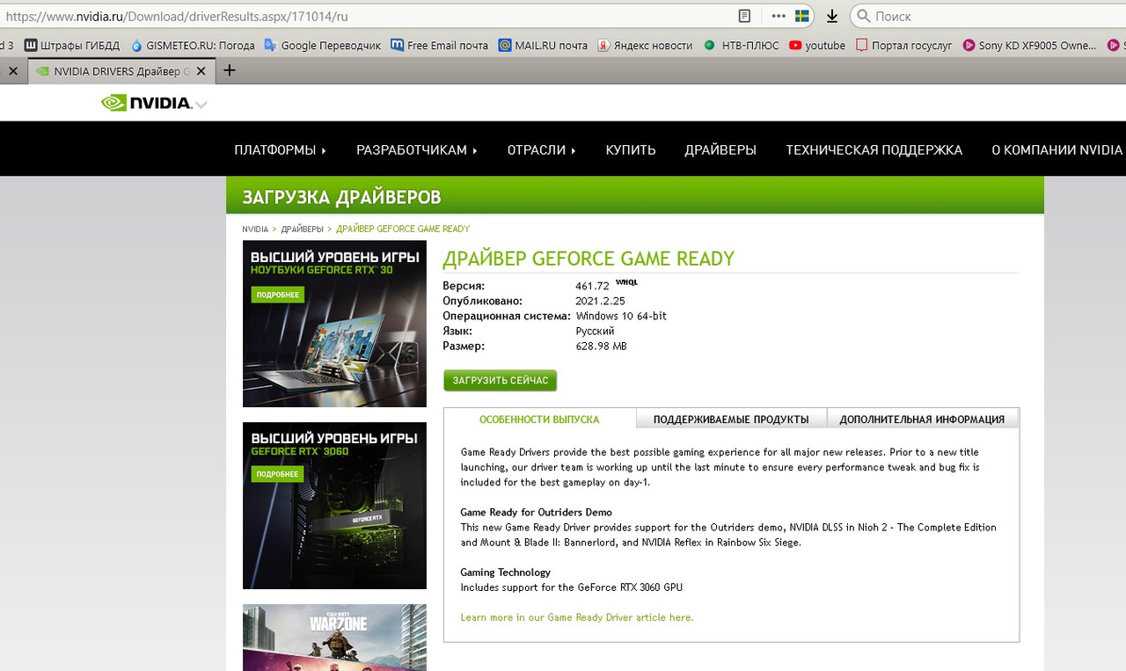Click ПОДРОБНЕЕ on RTX 3060 banner
The height and width of the screenshot is (671, 1126).
[278, 474]
